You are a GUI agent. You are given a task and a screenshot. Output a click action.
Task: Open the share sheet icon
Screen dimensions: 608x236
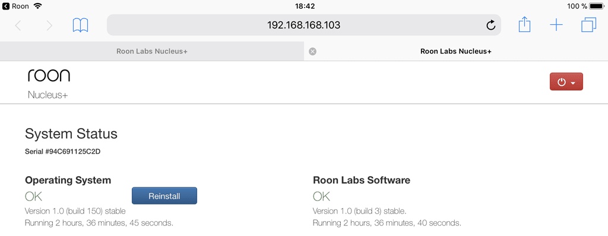pos(524,25)
